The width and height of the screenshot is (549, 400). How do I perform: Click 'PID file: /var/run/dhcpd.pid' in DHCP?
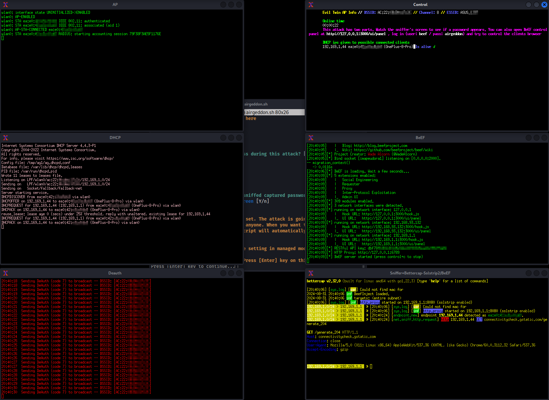(29, 171)
